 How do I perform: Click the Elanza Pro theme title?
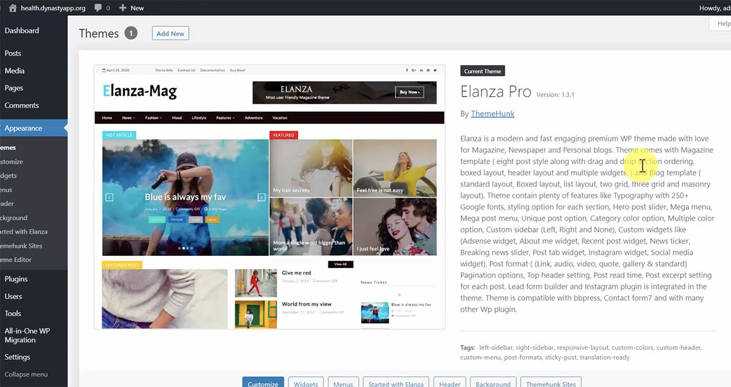[x=496, y=92]
